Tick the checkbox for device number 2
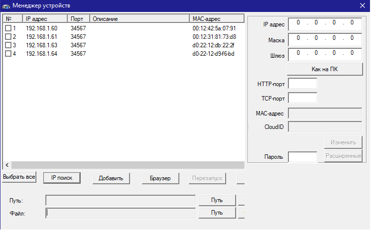Viewport: 371px width, 230px height. click(x=8, y=37)
